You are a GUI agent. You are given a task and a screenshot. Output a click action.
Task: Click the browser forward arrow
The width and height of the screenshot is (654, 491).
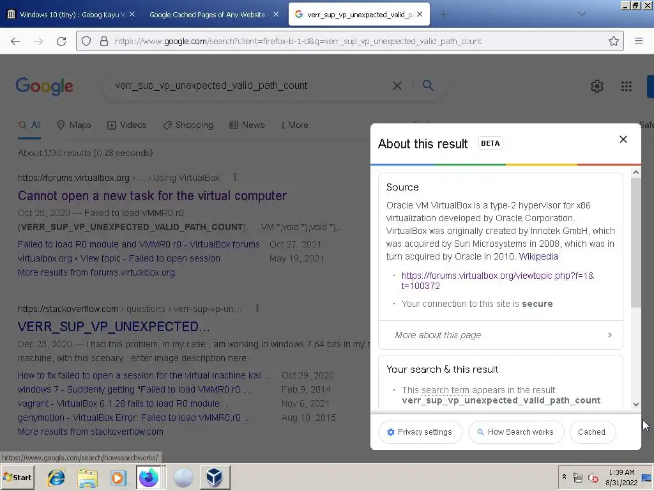pos(38,42)
